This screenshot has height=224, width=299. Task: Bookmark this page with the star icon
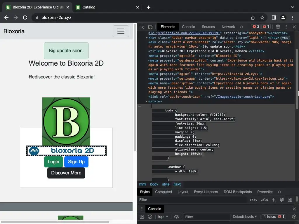(x=262, y=17)
